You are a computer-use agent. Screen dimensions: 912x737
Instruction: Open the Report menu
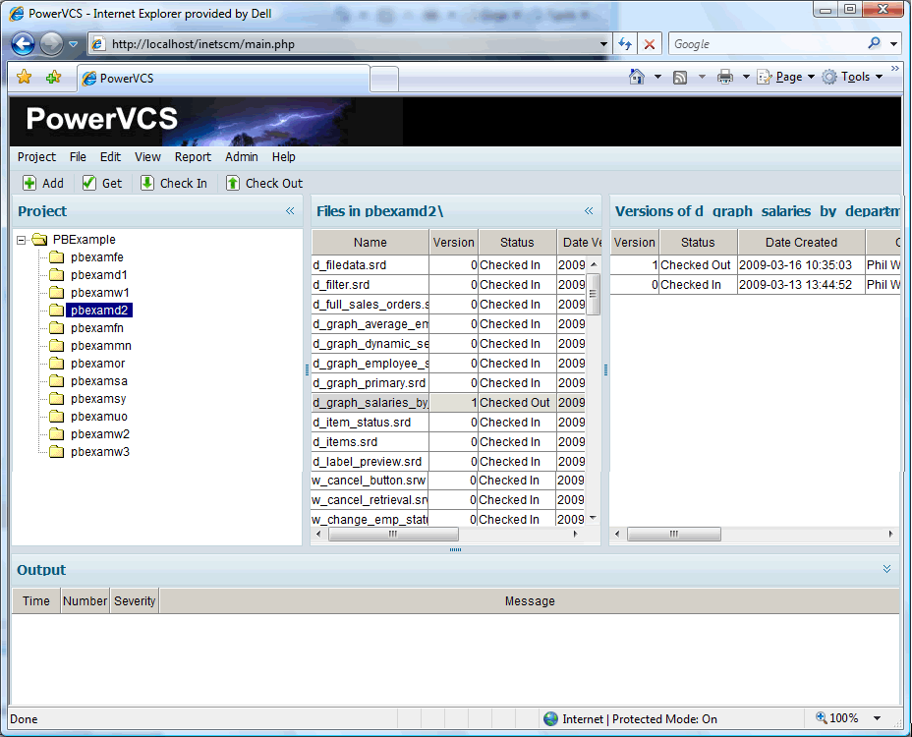point(193,157)
